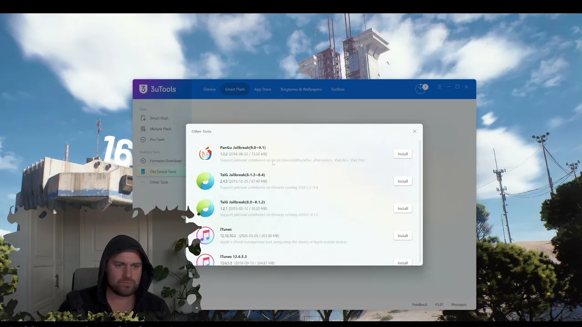Open the Feedback link
582x327 pixels.
tap(420, 305)
